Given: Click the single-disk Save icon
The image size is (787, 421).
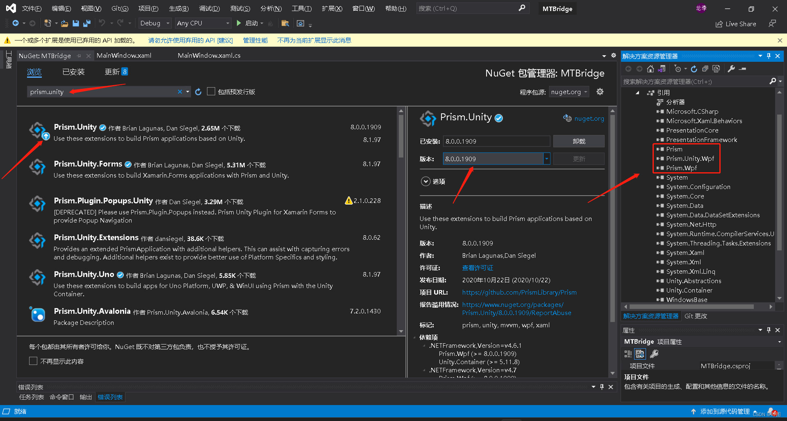Looking at the screenshot, I should [x=76, y=23].
